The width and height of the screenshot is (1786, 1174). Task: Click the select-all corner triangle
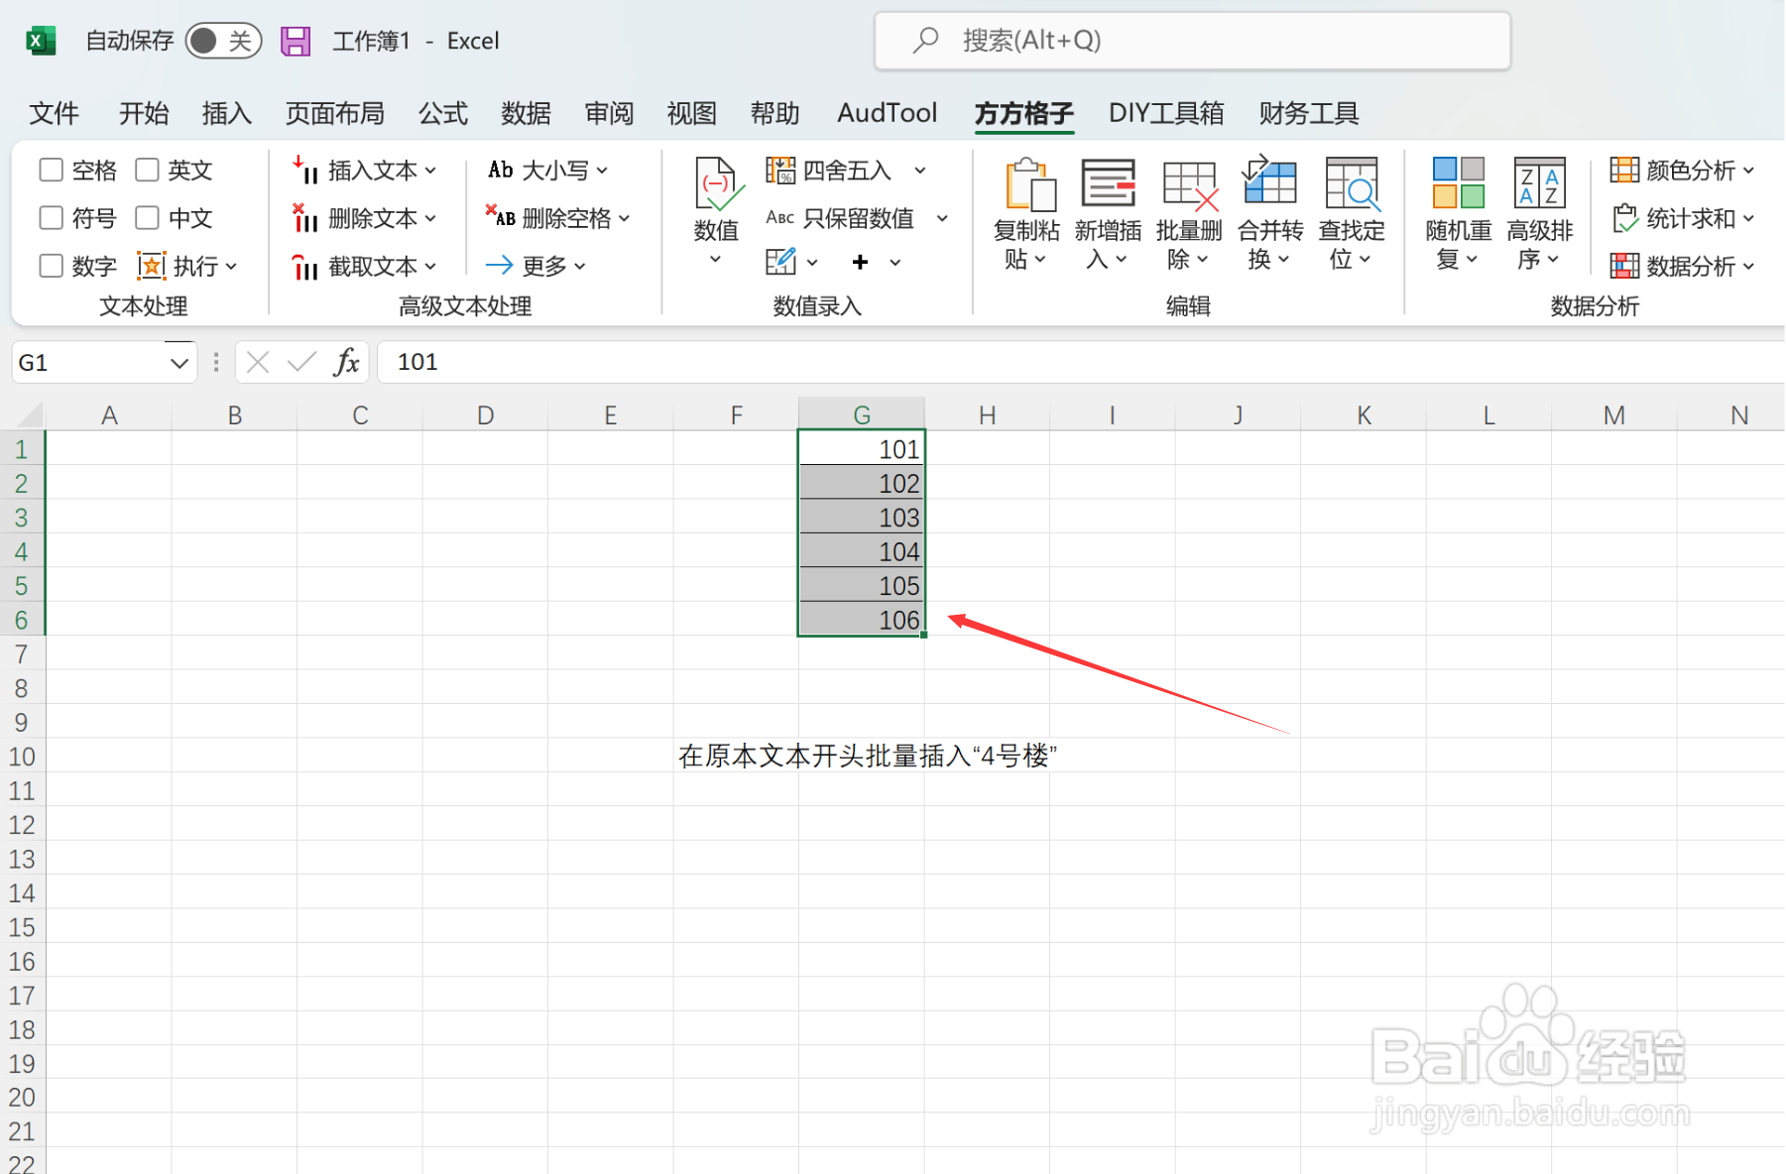pos(31,414)
